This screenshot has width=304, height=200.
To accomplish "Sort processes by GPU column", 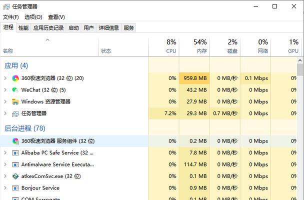I will point(286,46).
